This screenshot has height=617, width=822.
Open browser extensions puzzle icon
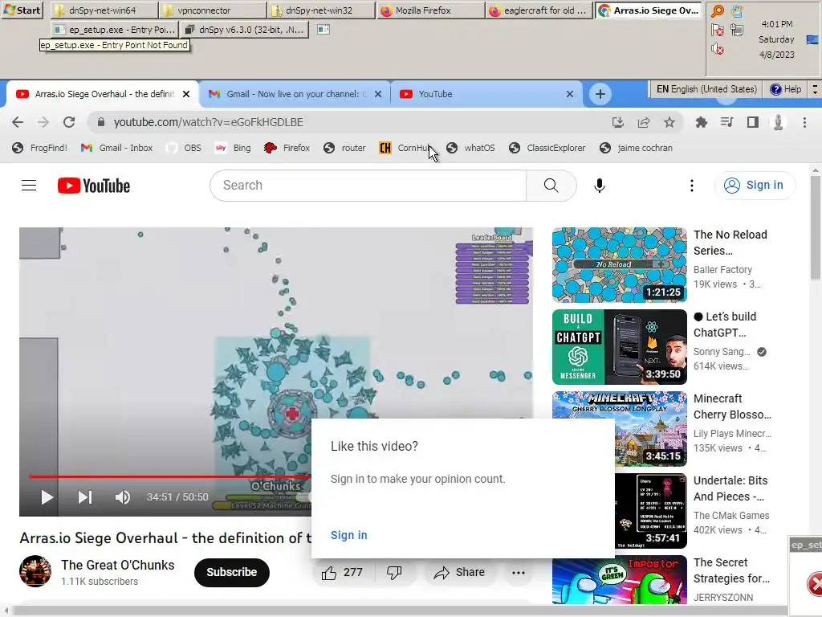(701, 122)
